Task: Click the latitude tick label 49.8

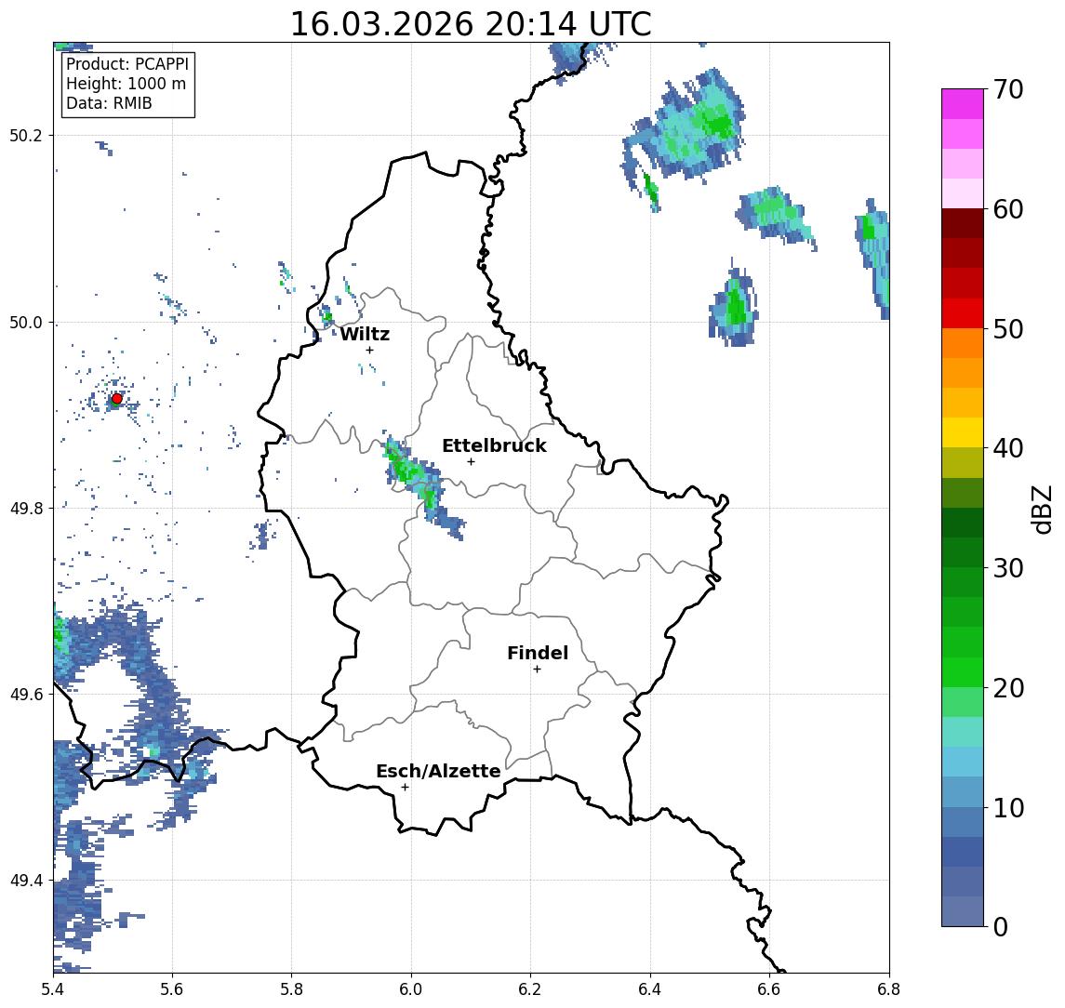Action: tap(26, 508)
